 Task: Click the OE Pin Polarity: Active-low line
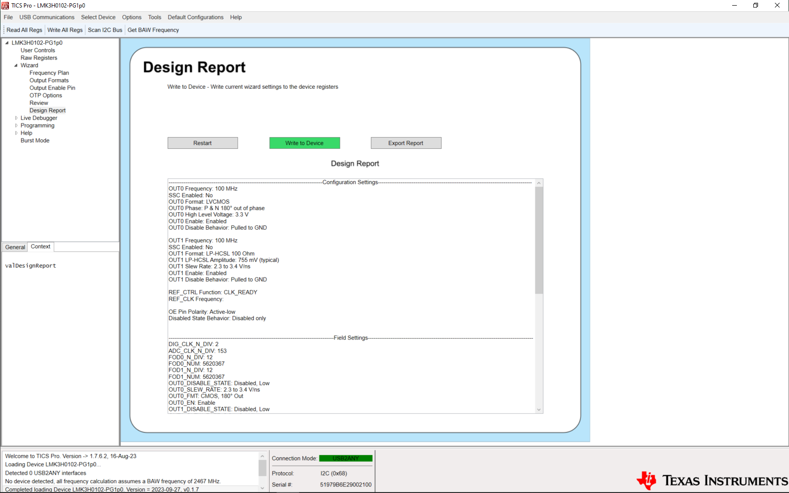click(x=202, y=312)
